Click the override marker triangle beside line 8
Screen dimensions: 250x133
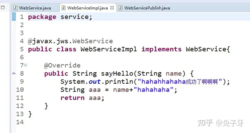[14, 73]
